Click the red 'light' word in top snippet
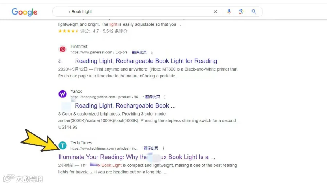Screen dimensions: 327x185 113,24
